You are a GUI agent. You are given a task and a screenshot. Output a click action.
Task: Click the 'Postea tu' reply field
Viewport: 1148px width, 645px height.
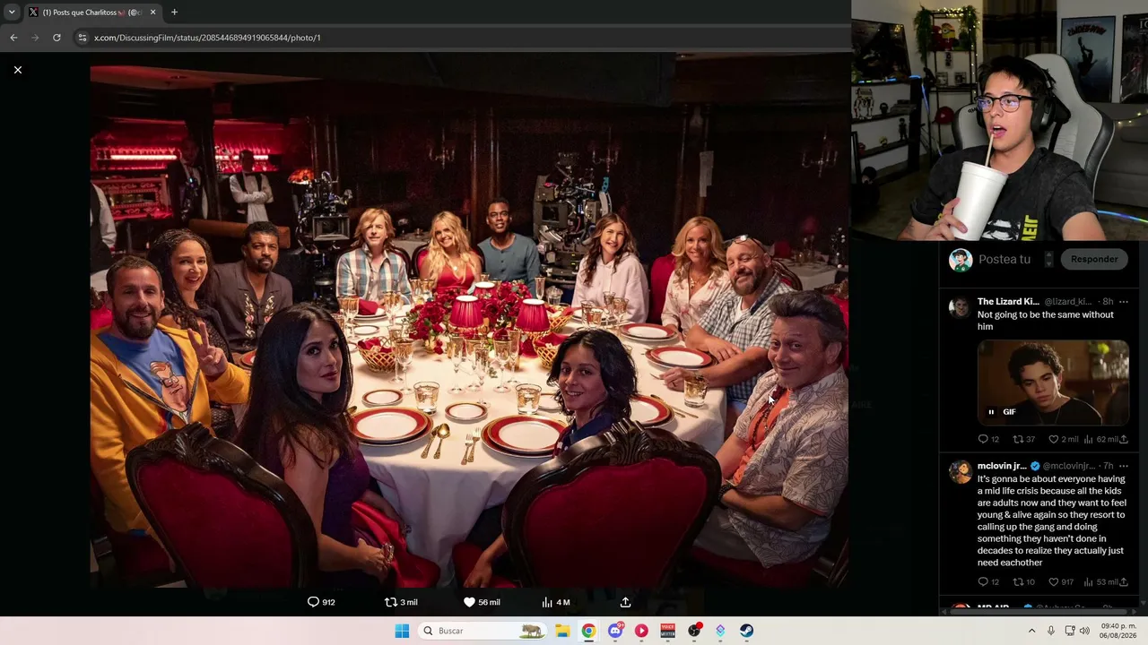(1004, 259)
